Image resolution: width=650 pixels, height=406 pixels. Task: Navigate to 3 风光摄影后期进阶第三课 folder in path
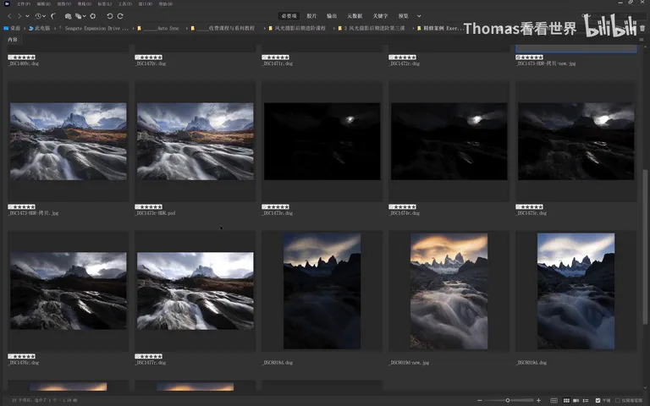[374, 28]
